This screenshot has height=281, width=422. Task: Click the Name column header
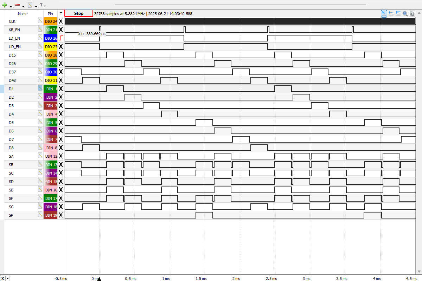(x=23, y=14)
